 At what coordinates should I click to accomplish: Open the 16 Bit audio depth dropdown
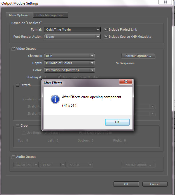(x=53, y=165)
